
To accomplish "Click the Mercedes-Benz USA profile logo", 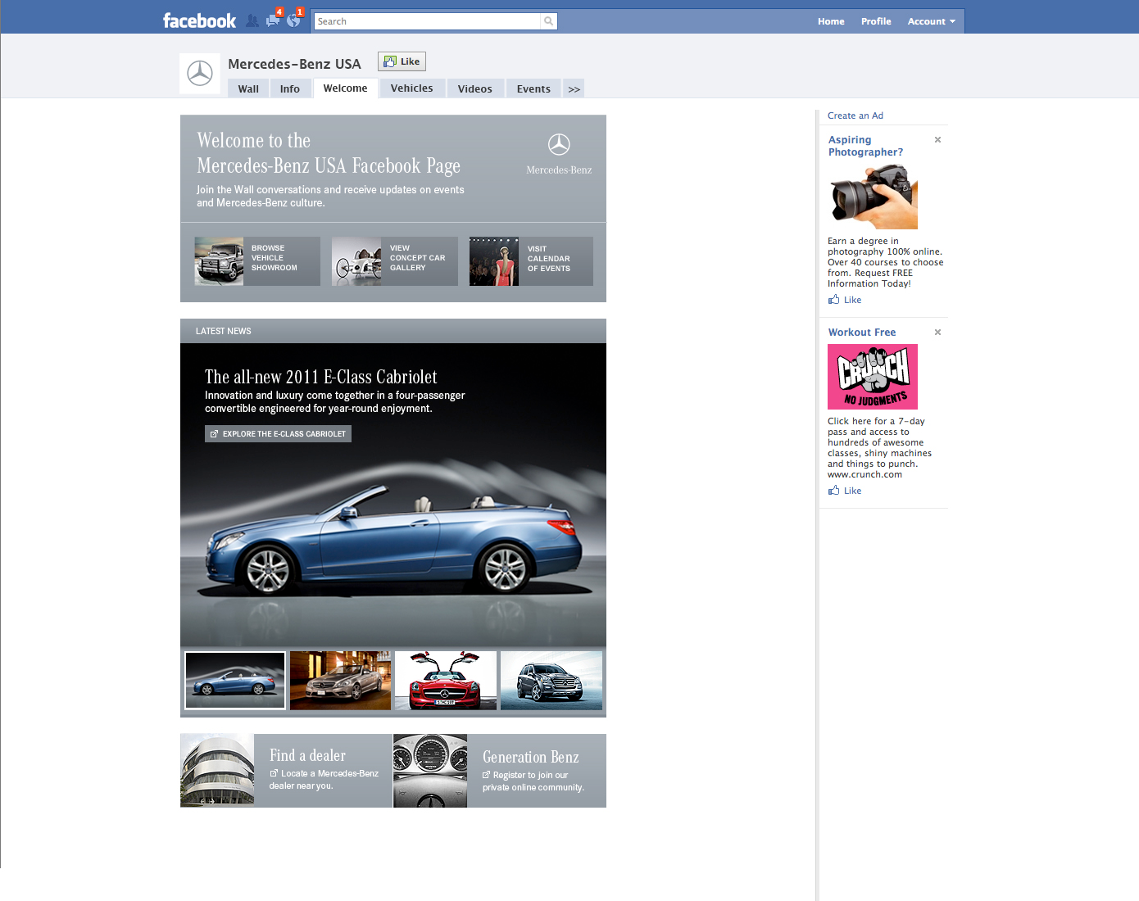I will [200, 74].
